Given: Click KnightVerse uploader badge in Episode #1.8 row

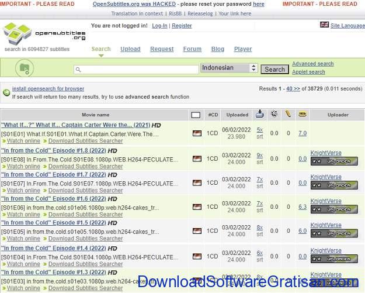Looking at the screenshot, I should (334, 161).
